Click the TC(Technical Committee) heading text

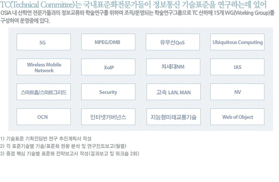pyautogui.click(x=37, y=5)
